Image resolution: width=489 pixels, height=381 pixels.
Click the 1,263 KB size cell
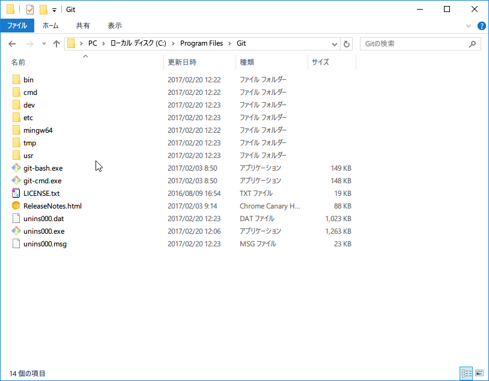338,231
